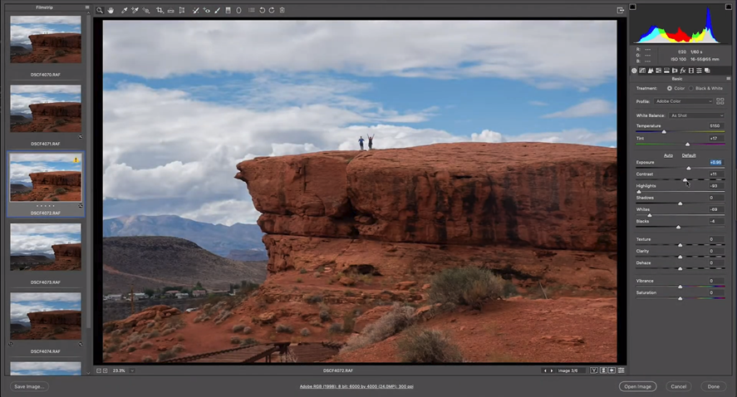Select the Zoom tool in the toolbar
This screenshot has height=397, width=737.
click(x=100, y=10)
